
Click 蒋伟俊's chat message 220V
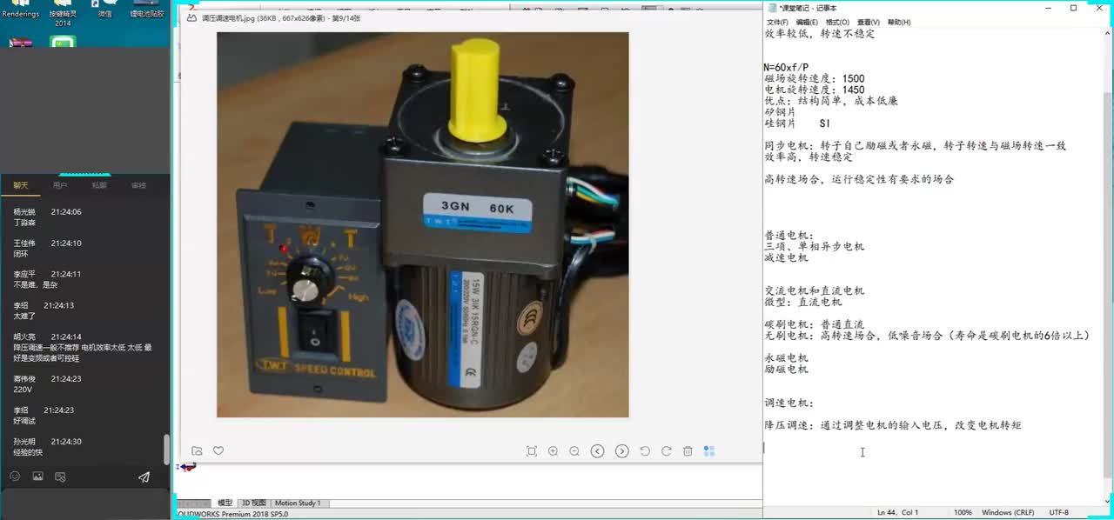click(x=21, y=390)
